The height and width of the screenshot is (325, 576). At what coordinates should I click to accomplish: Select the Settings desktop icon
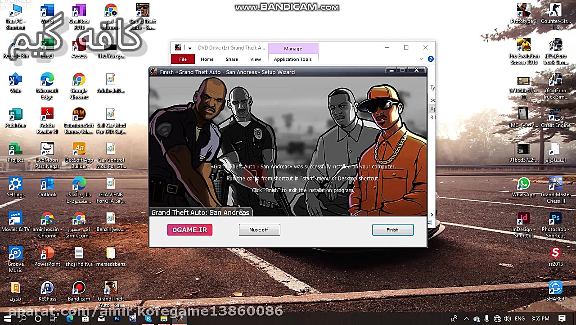[x=15, y=187]
